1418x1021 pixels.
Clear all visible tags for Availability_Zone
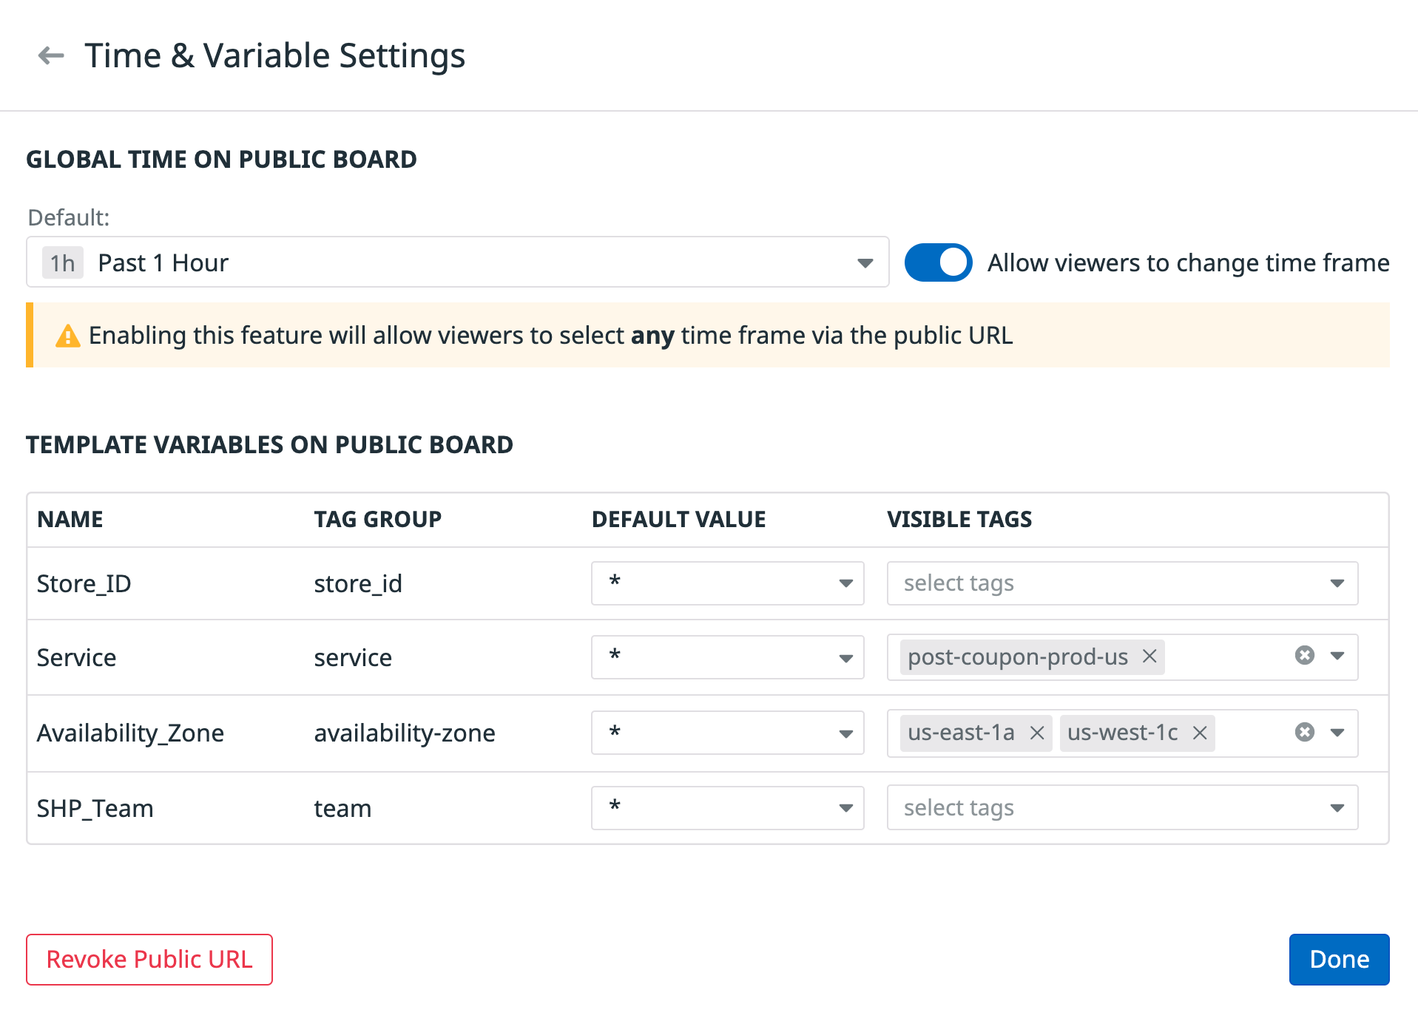pos(1304,732)
